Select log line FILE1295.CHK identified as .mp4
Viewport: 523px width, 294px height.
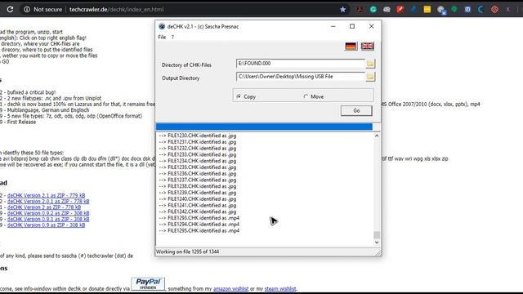pos(199,230)
